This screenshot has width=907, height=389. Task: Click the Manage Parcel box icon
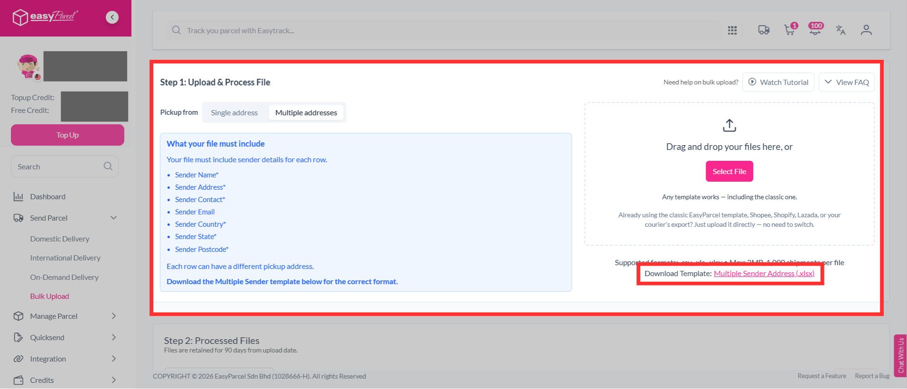tap(19, 316)
